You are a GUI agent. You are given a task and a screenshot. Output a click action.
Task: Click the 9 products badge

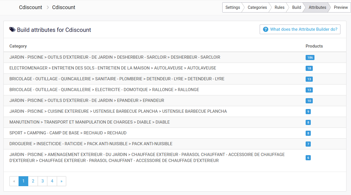pyautogui.click(x=308, y=112)
